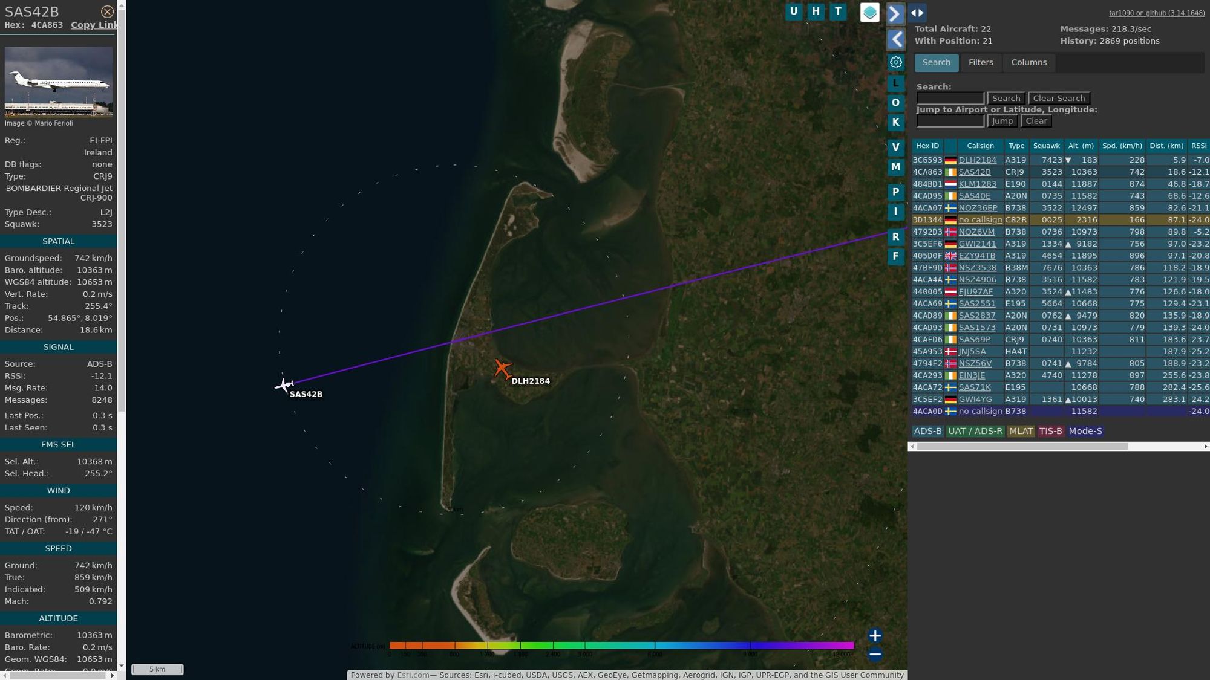Image resolution: width=1210 pixels, height=680 pixels.
Task: Toggle ADS-B filter button
Action: pyautogui.click(x=927, y=431)
